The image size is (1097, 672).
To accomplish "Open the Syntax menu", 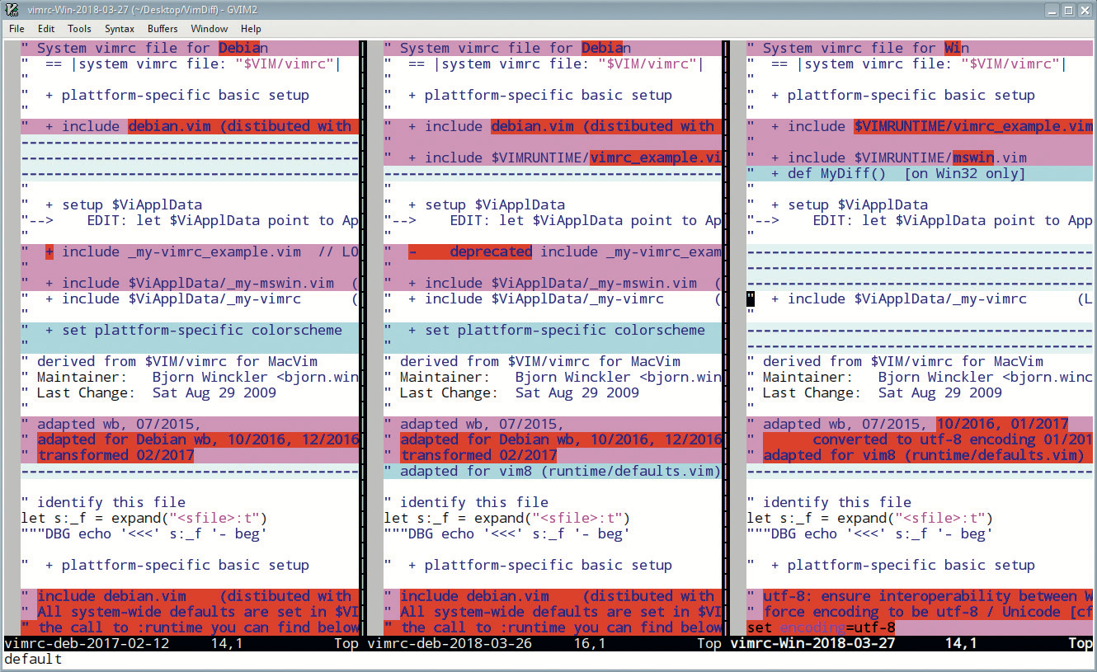I will tap(120, 29).
